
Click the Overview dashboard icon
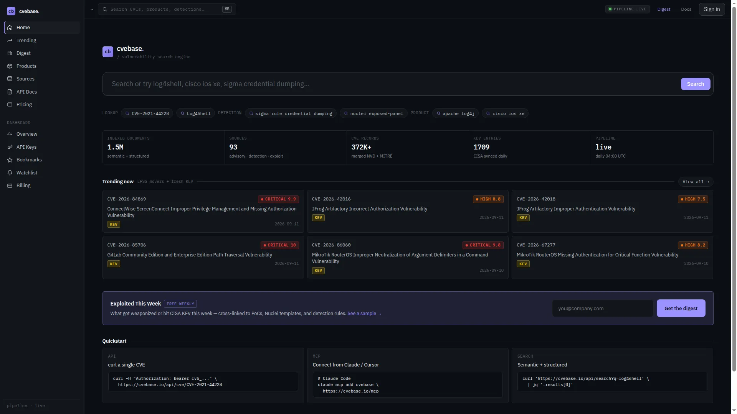click(10, 134)
